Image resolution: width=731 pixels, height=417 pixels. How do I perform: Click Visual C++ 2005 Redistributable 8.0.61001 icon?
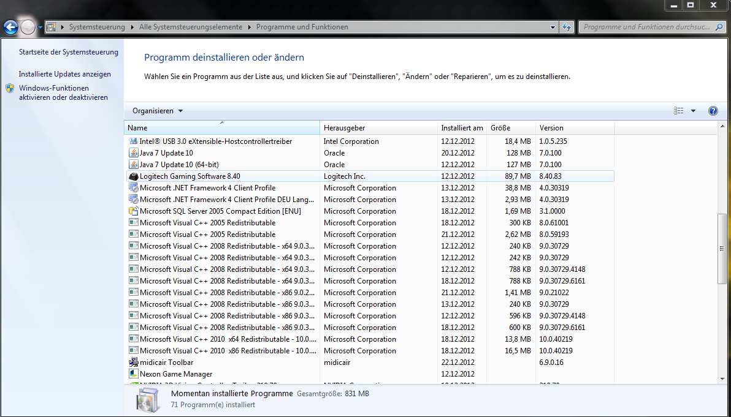pyautogui.click(x=133, y=222)
